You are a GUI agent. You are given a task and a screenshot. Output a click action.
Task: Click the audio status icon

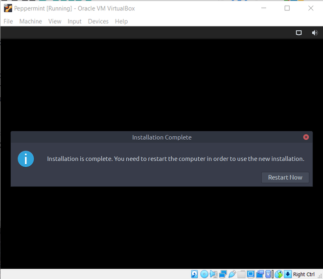pyautogui.click(x=213, y=274)
